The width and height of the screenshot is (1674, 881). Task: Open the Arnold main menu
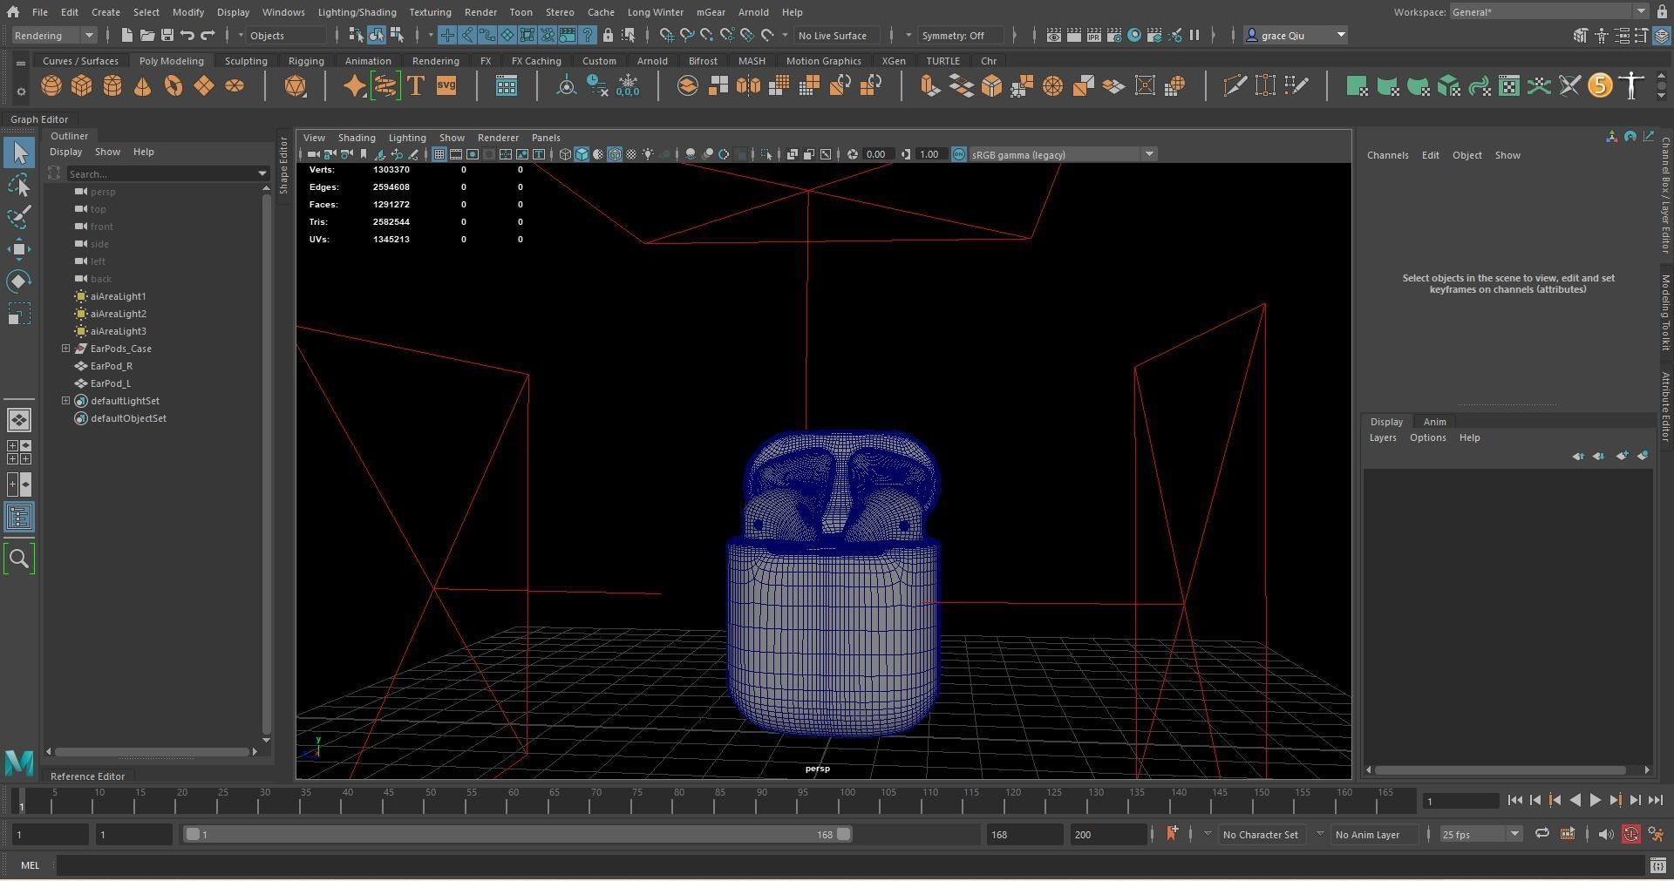[x=753, y=12]
